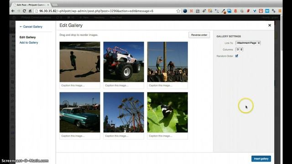Bookmark the page with the star icon
The width and height of the screenshot is (292, 164).
click(x=178, y=11)
